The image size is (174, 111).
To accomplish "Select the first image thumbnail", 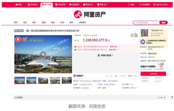I will (20, 80).
